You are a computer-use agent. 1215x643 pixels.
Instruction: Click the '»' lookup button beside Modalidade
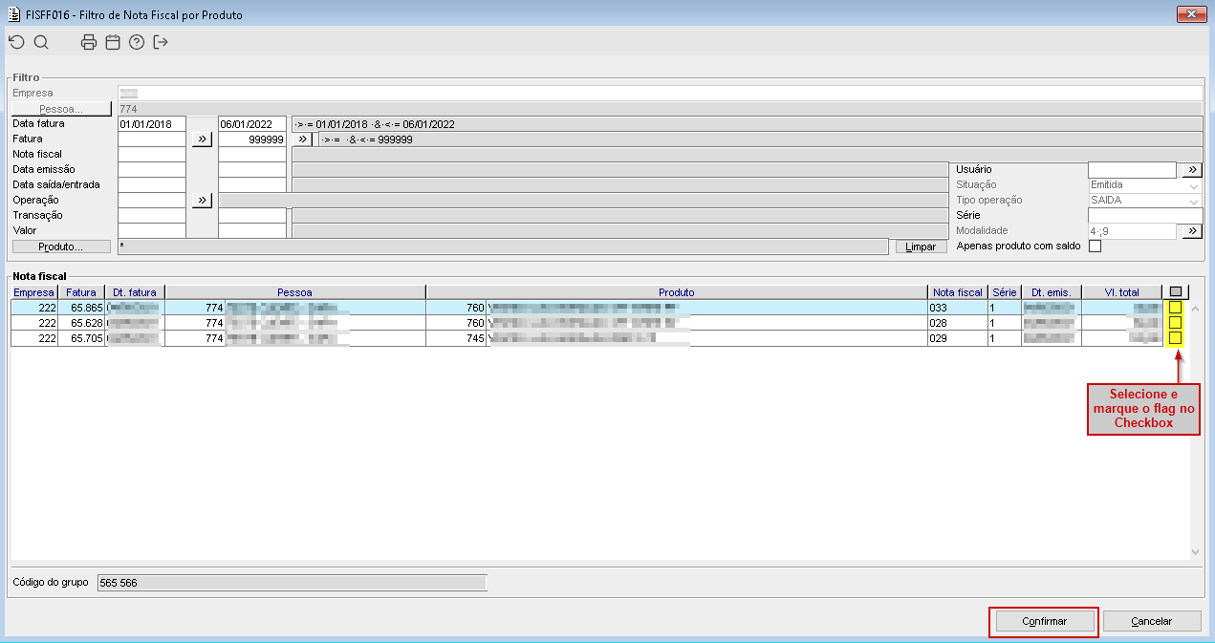[x=1191, y=230]
